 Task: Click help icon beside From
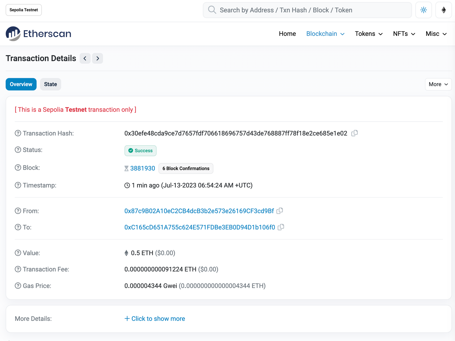18,211
